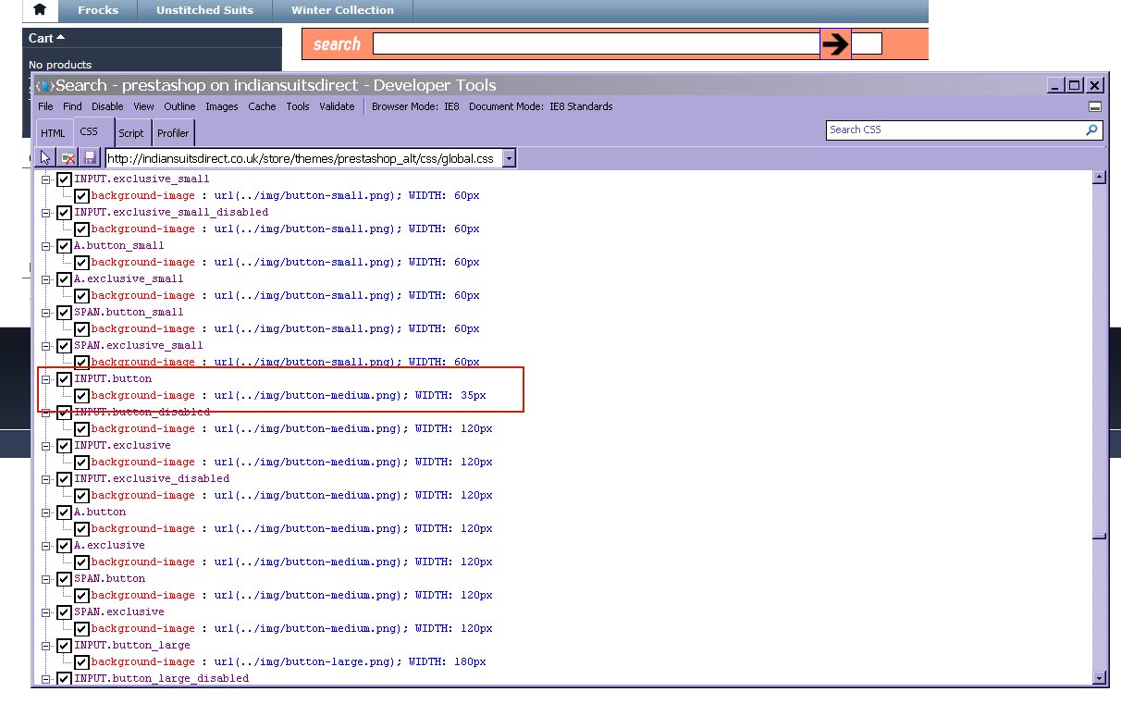The height and width of the screenshot is (704, 1121).
Task: Uncheck the A.button_small rule checkbox
Action: (64, 246)
